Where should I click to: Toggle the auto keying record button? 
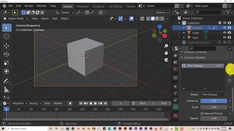70,103
